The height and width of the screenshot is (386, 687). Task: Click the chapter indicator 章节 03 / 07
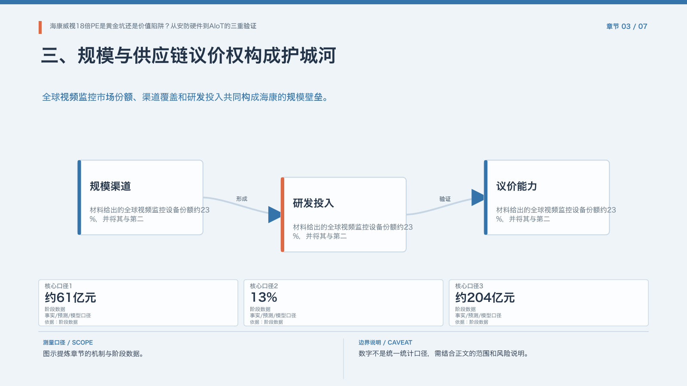626,26
